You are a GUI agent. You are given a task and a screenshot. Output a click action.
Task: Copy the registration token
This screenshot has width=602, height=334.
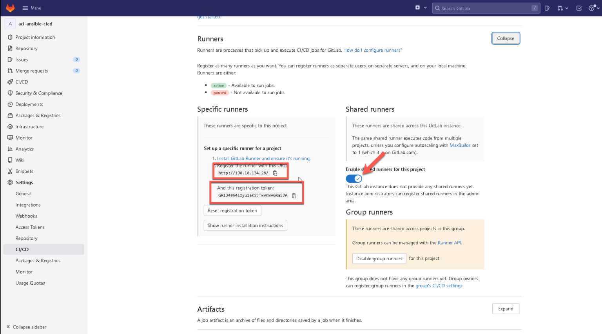pos(294,195)
